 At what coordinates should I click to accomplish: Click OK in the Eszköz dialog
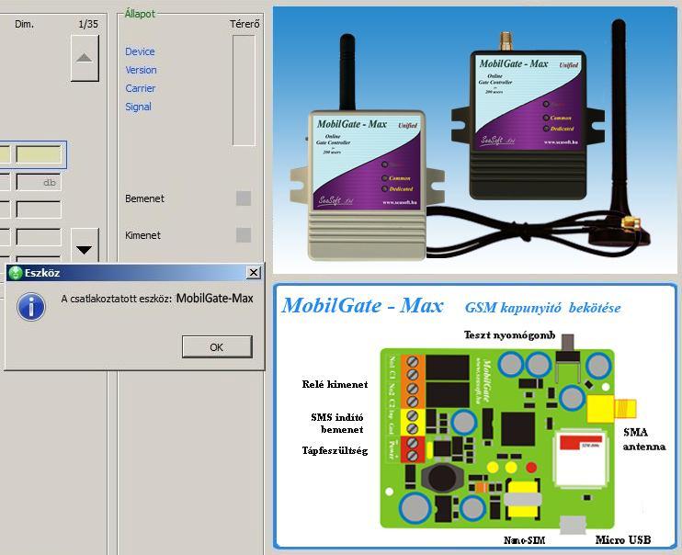(217, 346)
